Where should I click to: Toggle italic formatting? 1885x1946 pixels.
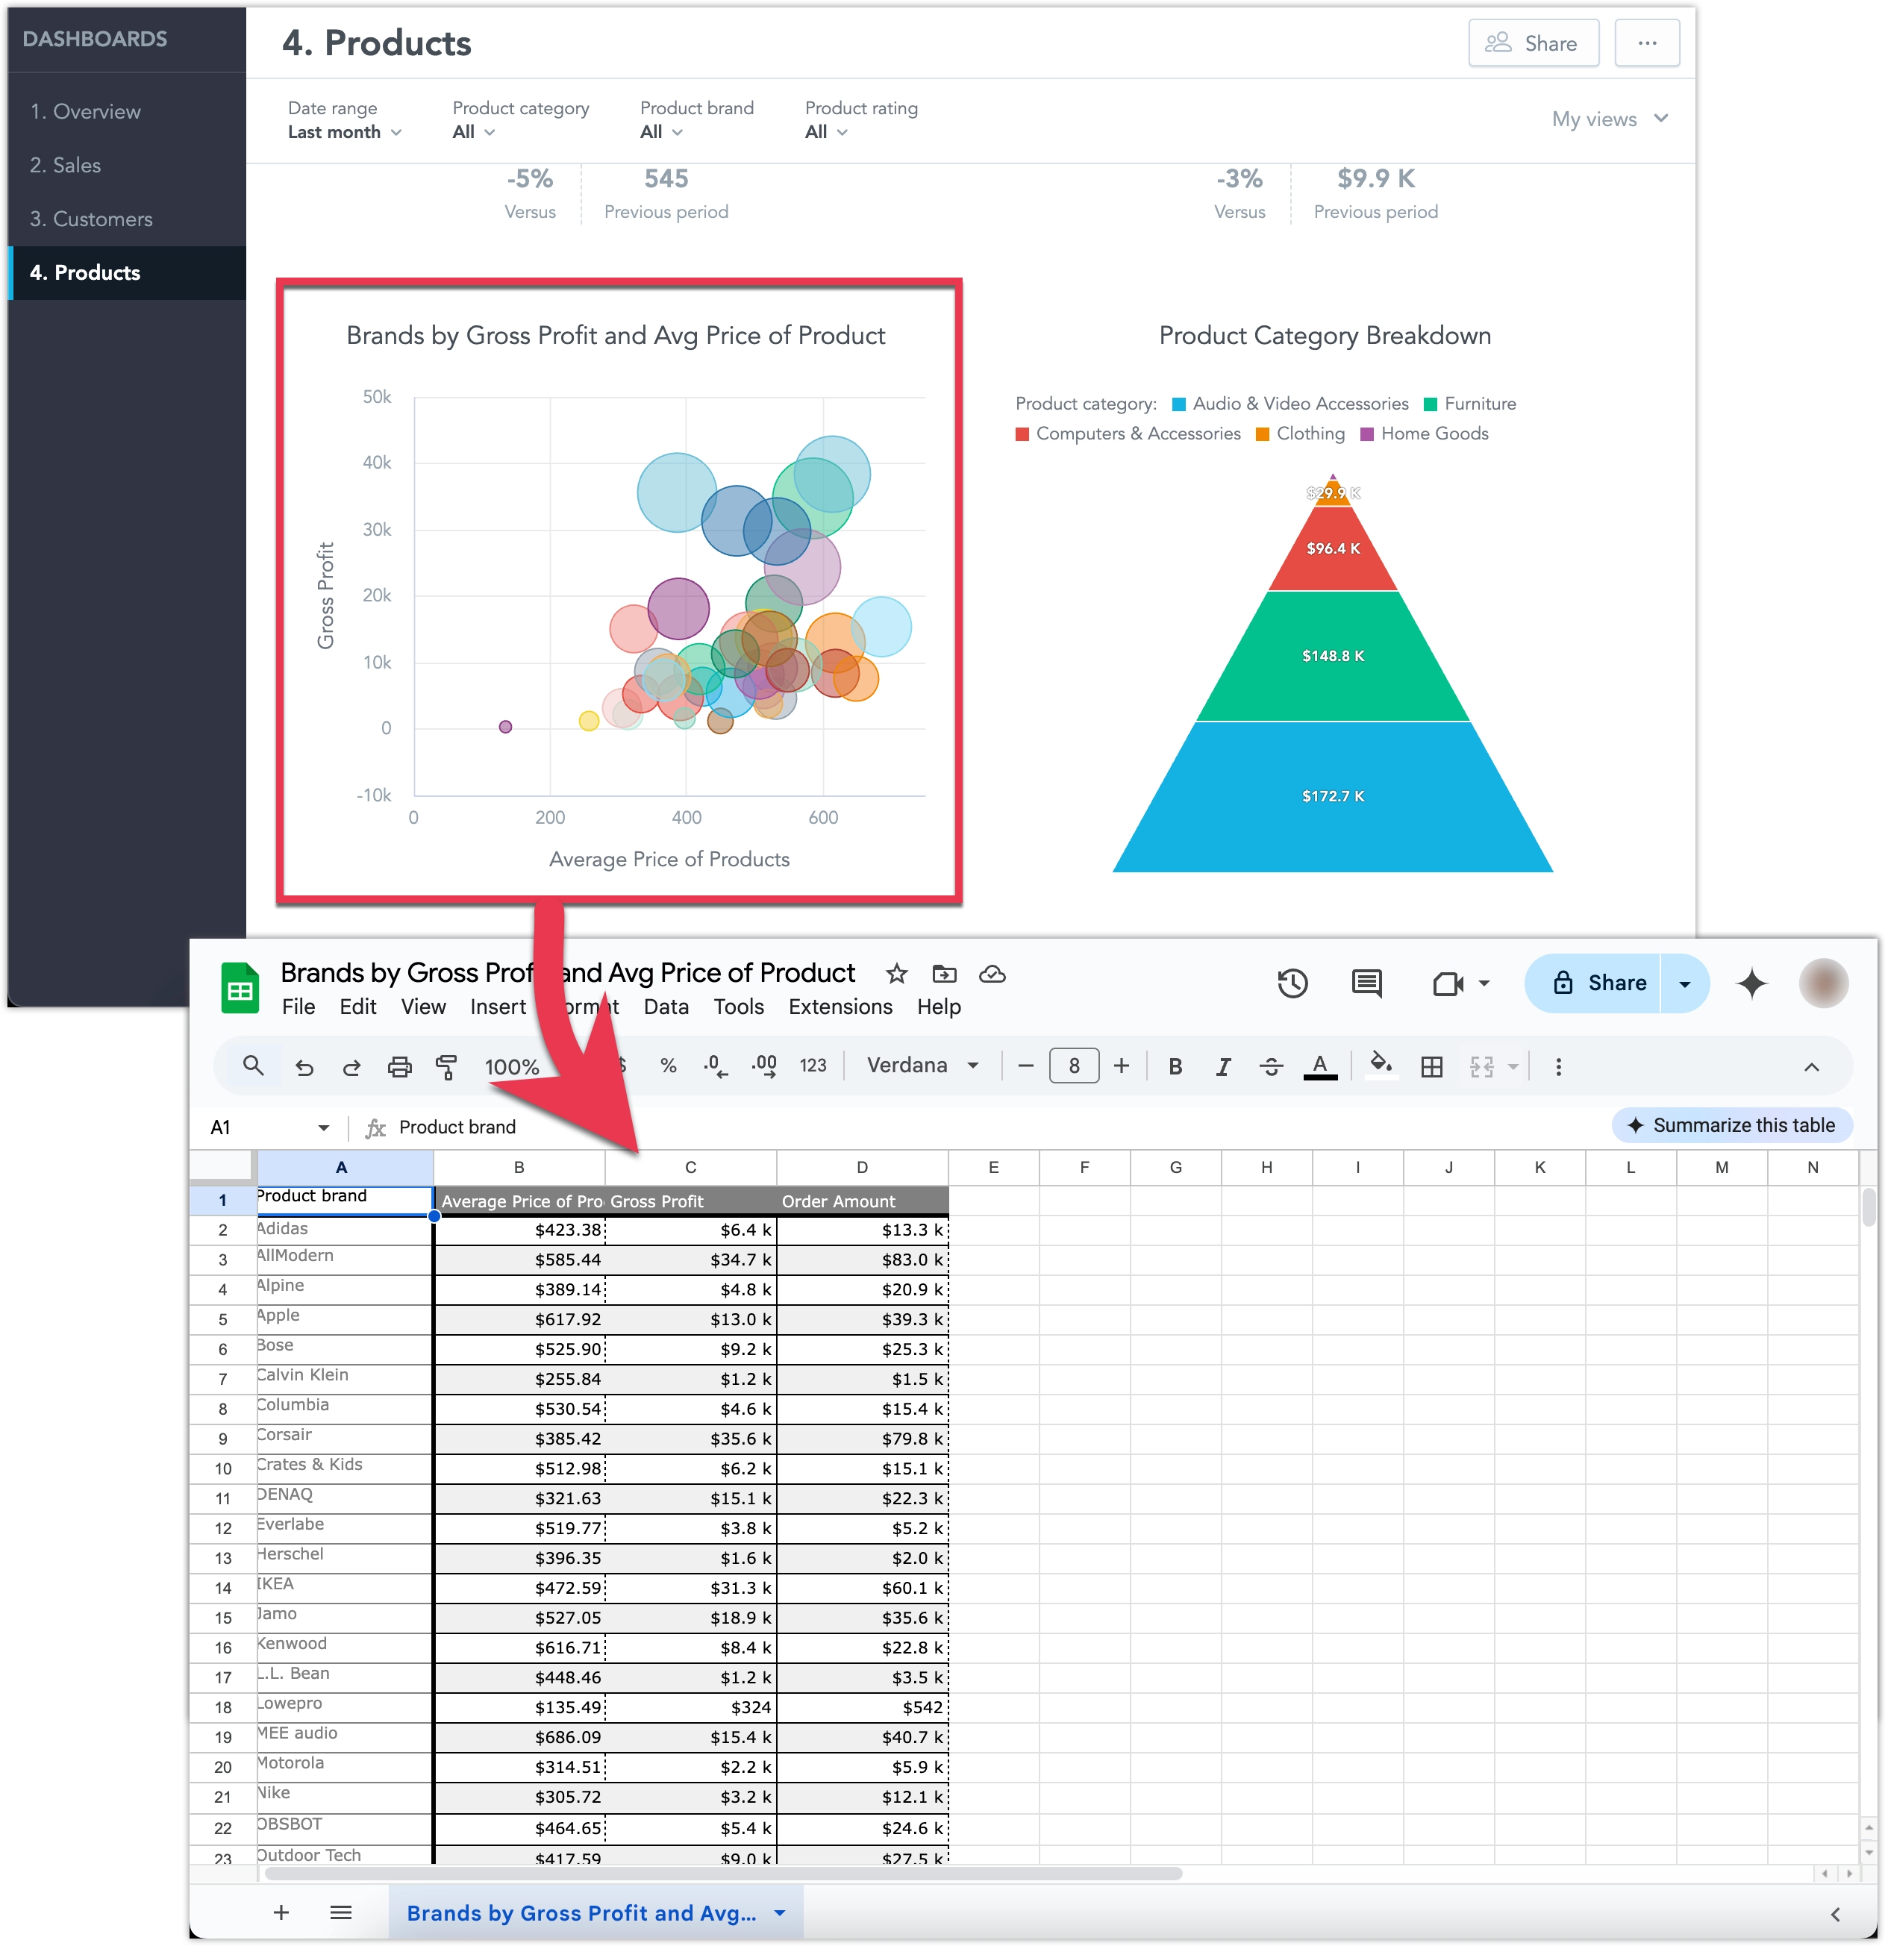1222,1066
